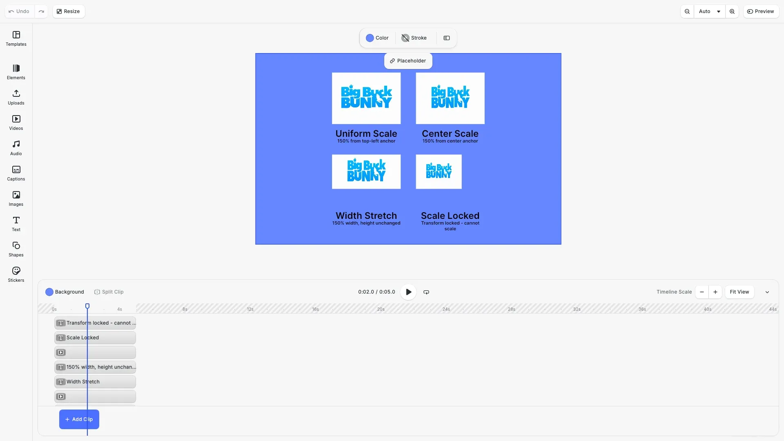Click the zoom in magnifier icon

click(732, 11)
